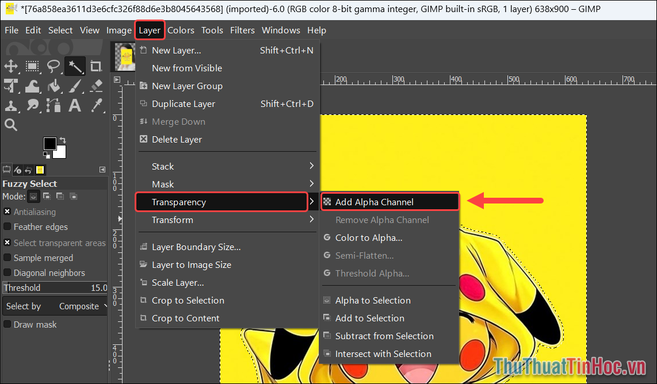Set mode to Intersect with current selection

tap(74, 197)
